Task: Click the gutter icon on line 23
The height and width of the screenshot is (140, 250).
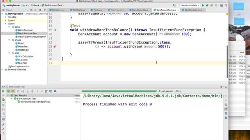Action: point(55,47)
